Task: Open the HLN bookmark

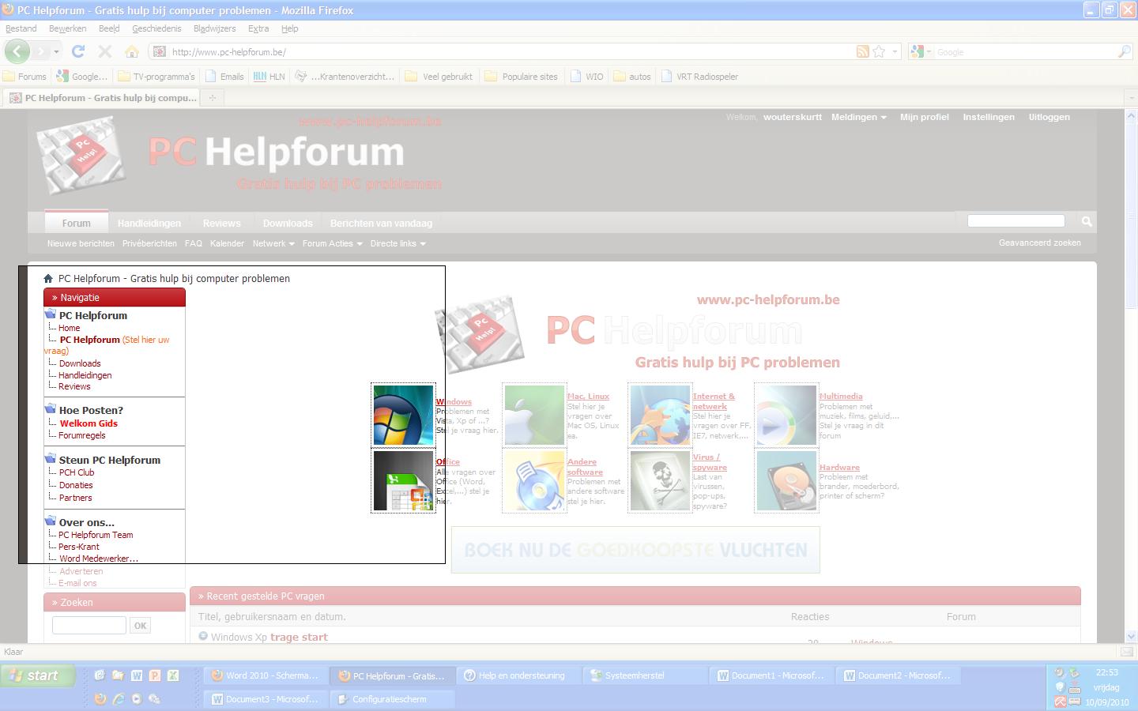Action: click(x=269, y=77)
